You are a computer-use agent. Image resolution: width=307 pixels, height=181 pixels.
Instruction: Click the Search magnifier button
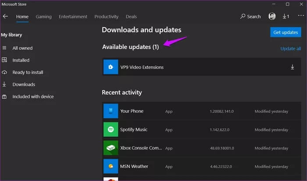(250, 17)
